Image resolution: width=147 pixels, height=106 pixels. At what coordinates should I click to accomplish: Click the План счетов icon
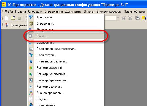point(31,55)
